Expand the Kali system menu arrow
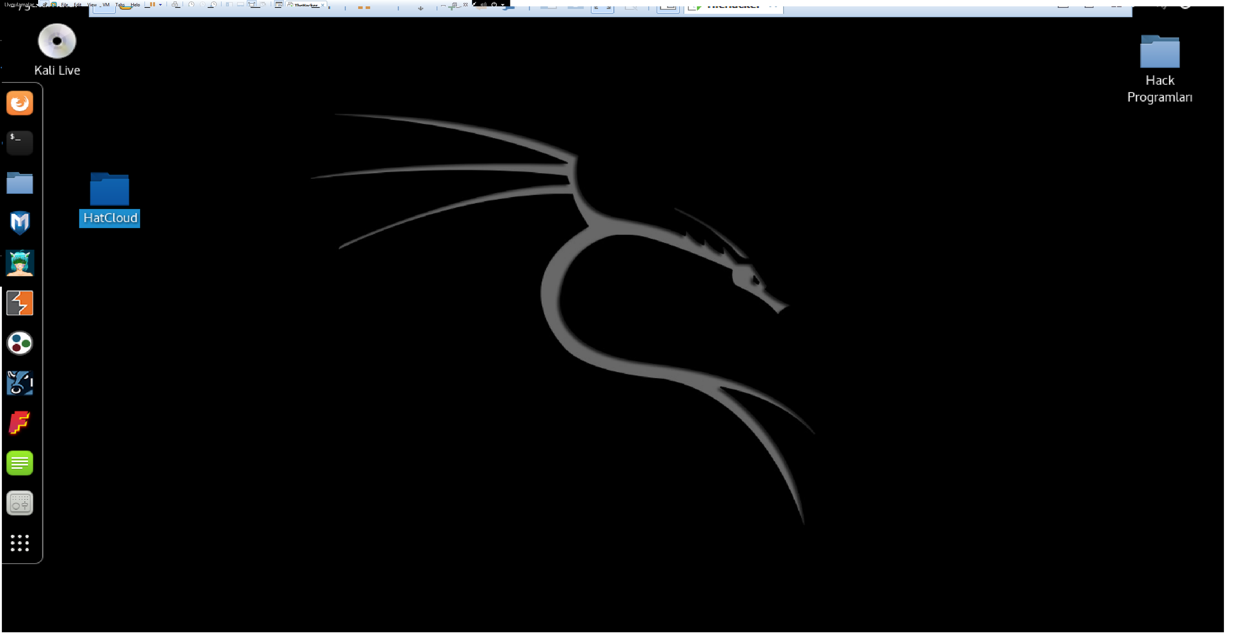The height and width of the screenshot is (636, 1234). (503, 5)
